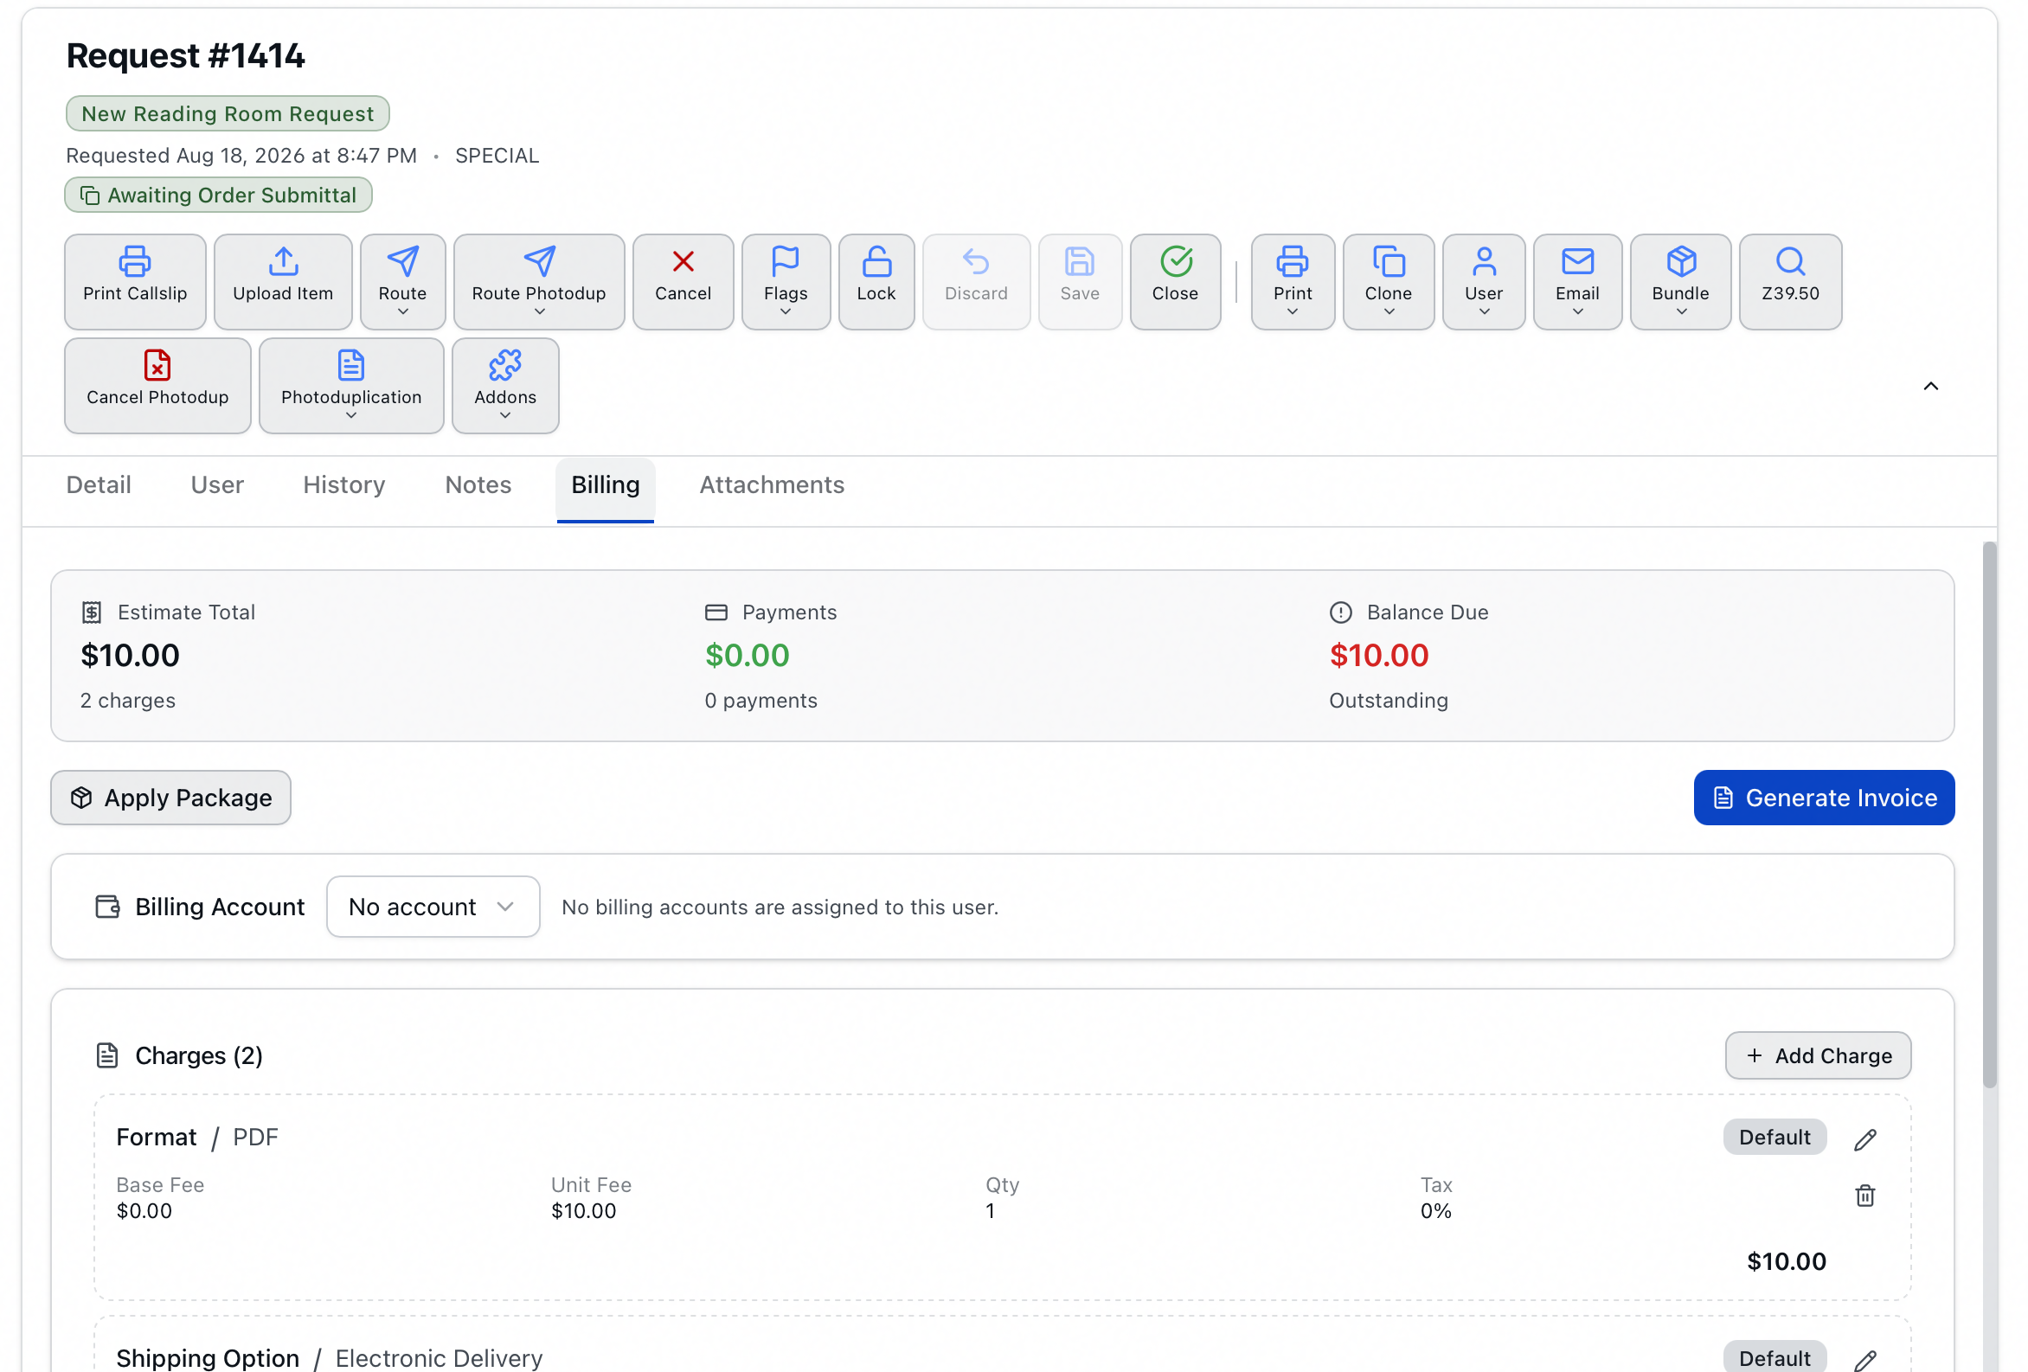Collapse the toolbar with the up chevron
The image size is (2028, 1372).
(x=1930, y=386)
